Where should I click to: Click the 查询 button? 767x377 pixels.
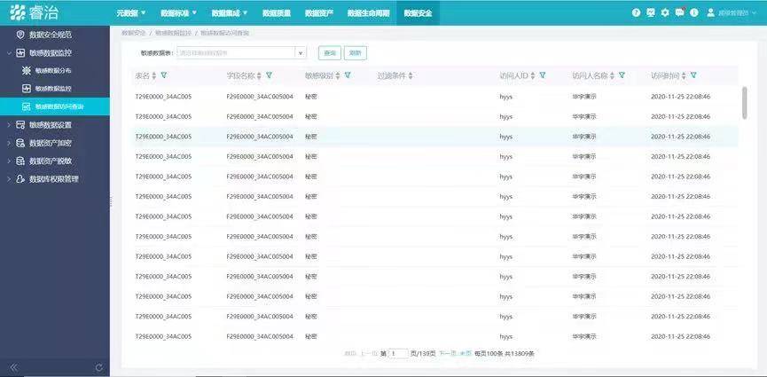[329, 53]
